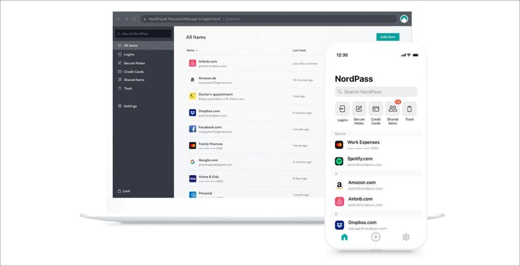Tap the plus add button on phone
This screenshot has height=266, width=520.
coord(376,237)
